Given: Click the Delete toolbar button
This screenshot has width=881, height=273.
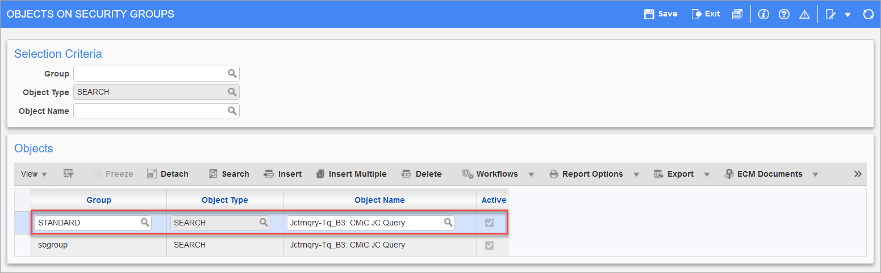Looking at the screenshot, I should point(421,174).
